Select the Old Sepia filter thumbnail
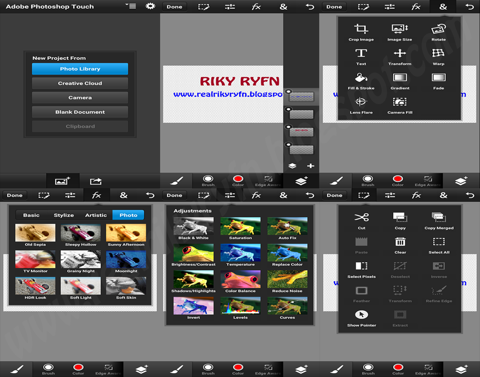 click(x=35, y=233)
